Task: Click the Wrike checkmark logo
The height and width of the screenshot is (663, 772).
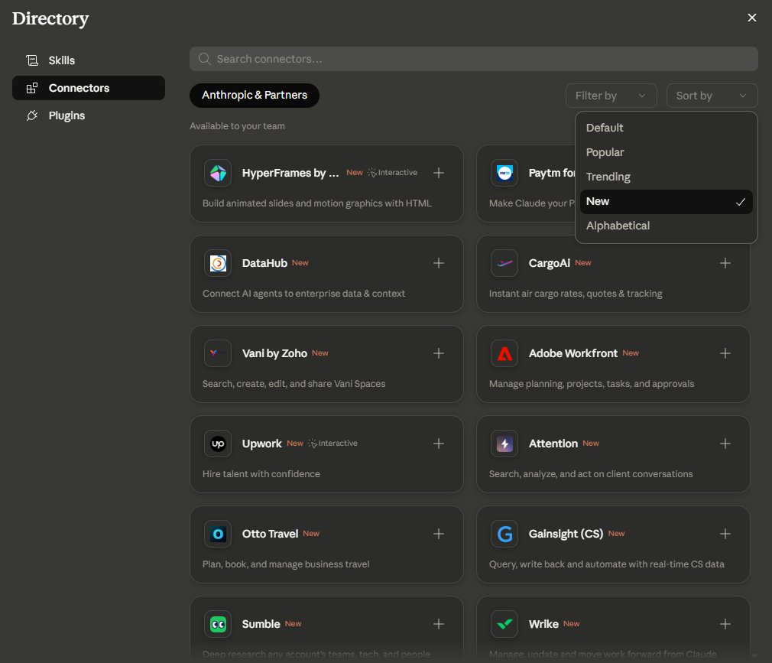Action: point(504,624)
